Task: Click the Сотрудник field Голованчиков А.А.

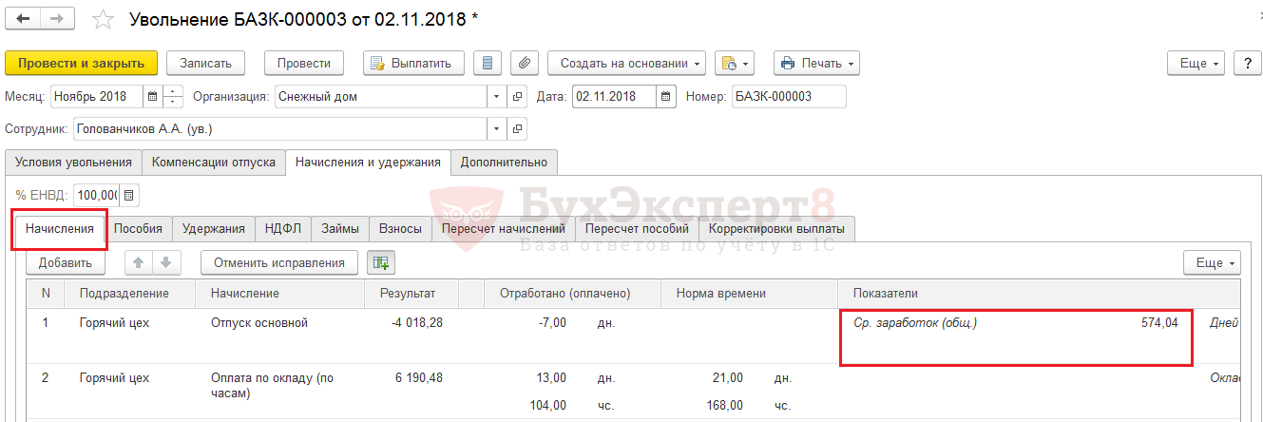Action: point(280,127)
